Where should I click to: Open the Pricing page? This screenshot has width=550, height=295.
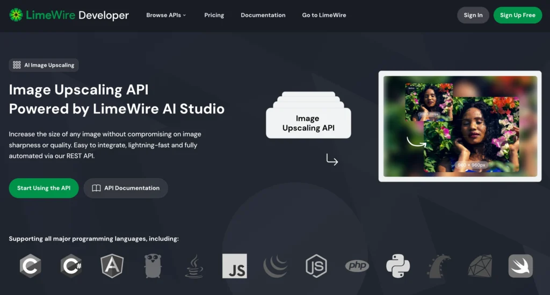pos(214,15)
